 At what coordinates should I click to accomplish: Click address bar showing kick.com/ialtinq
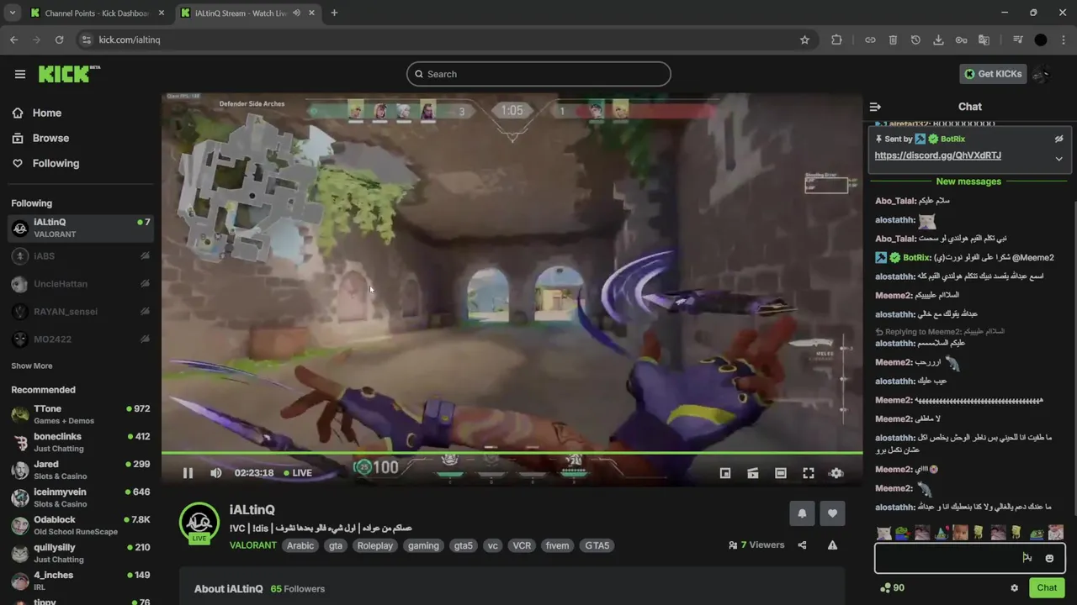[x=446, y=39]
